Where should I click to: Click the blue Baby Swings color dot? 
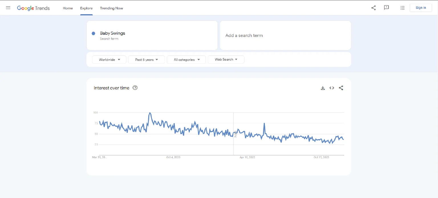tap(93, 33)
